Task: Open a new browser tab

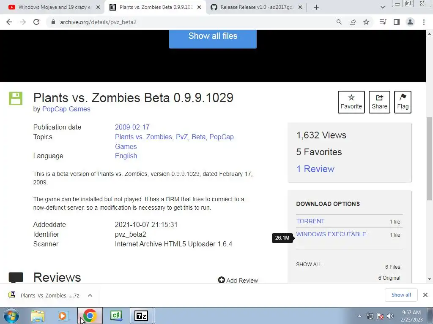Action: pyautogui.click(x=316, y=7)
